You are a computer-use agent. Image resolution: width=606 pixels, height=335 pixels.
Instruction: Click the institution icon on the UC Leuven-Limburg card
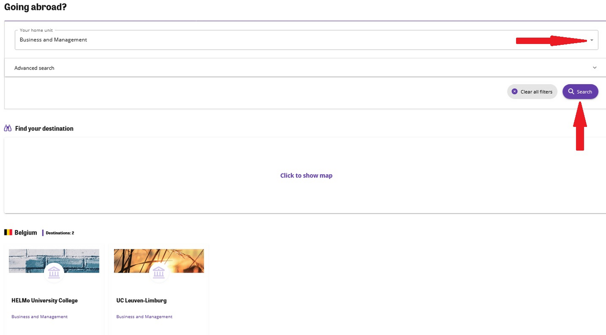pyautogui.click(x=159, y=272)
